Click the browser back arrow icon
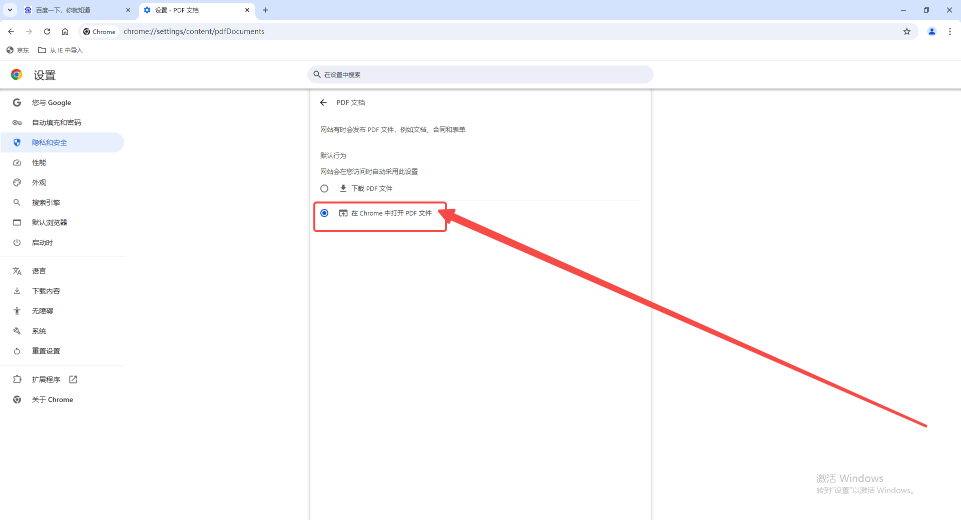This screenshot has width=961, height=520. tap(11, 31)
